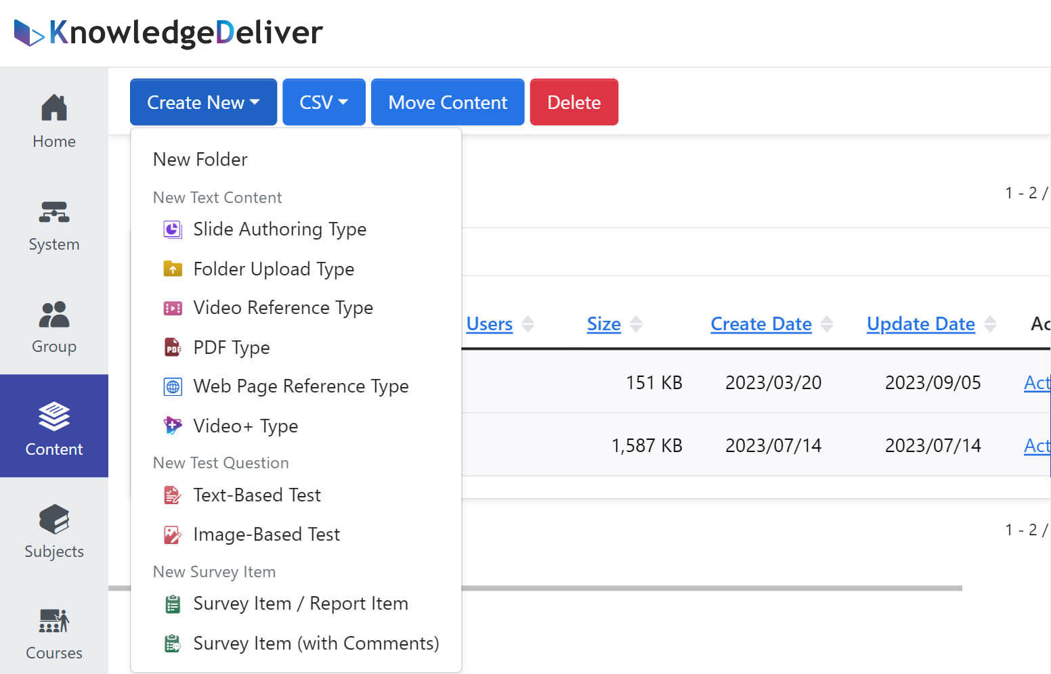Viewport: 1051px width, 674px height.
Task: Sort by Users using arrows icon
Action: pos(528,324)
